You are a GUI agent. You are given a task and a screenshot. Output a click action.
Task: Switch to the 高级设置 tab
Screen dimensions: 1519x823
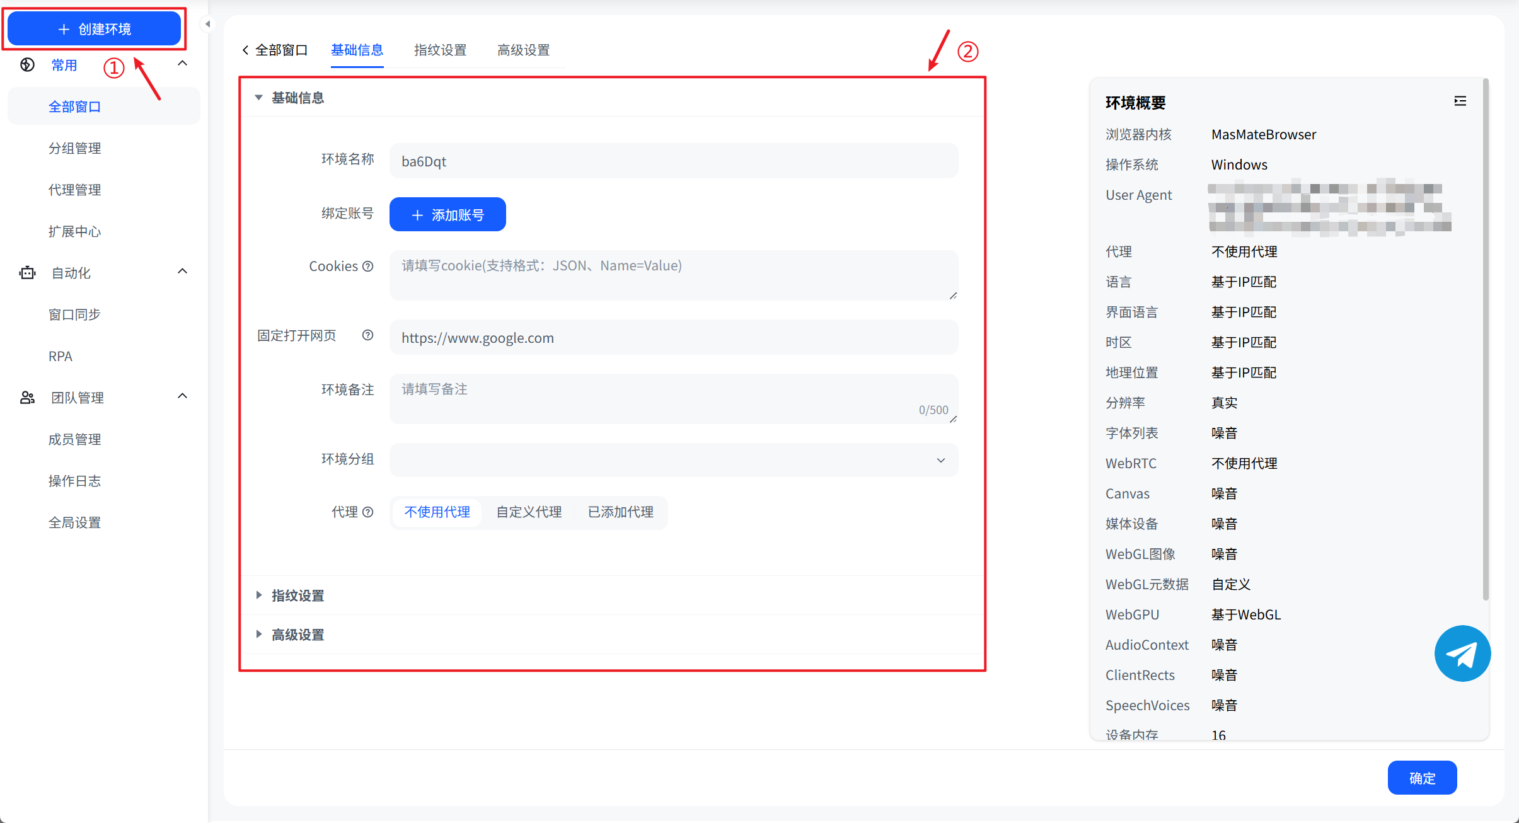click(x=523, y=50)
